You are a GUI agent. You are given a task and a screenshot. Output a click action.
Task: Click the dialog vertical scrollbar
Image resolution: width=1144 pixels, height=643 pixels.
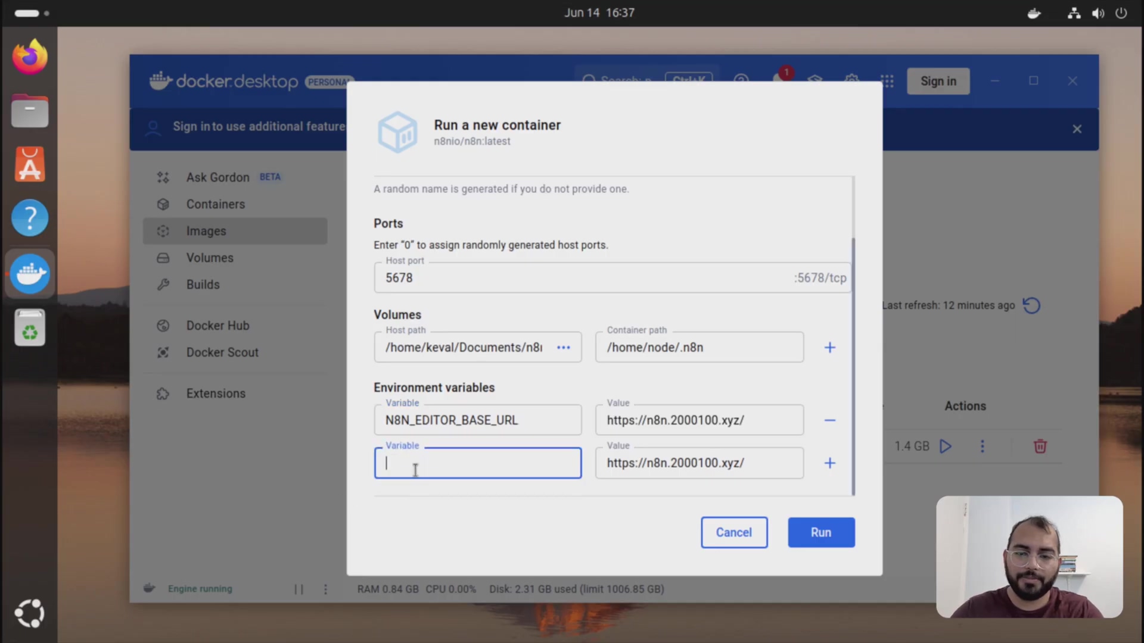(853, 367)
